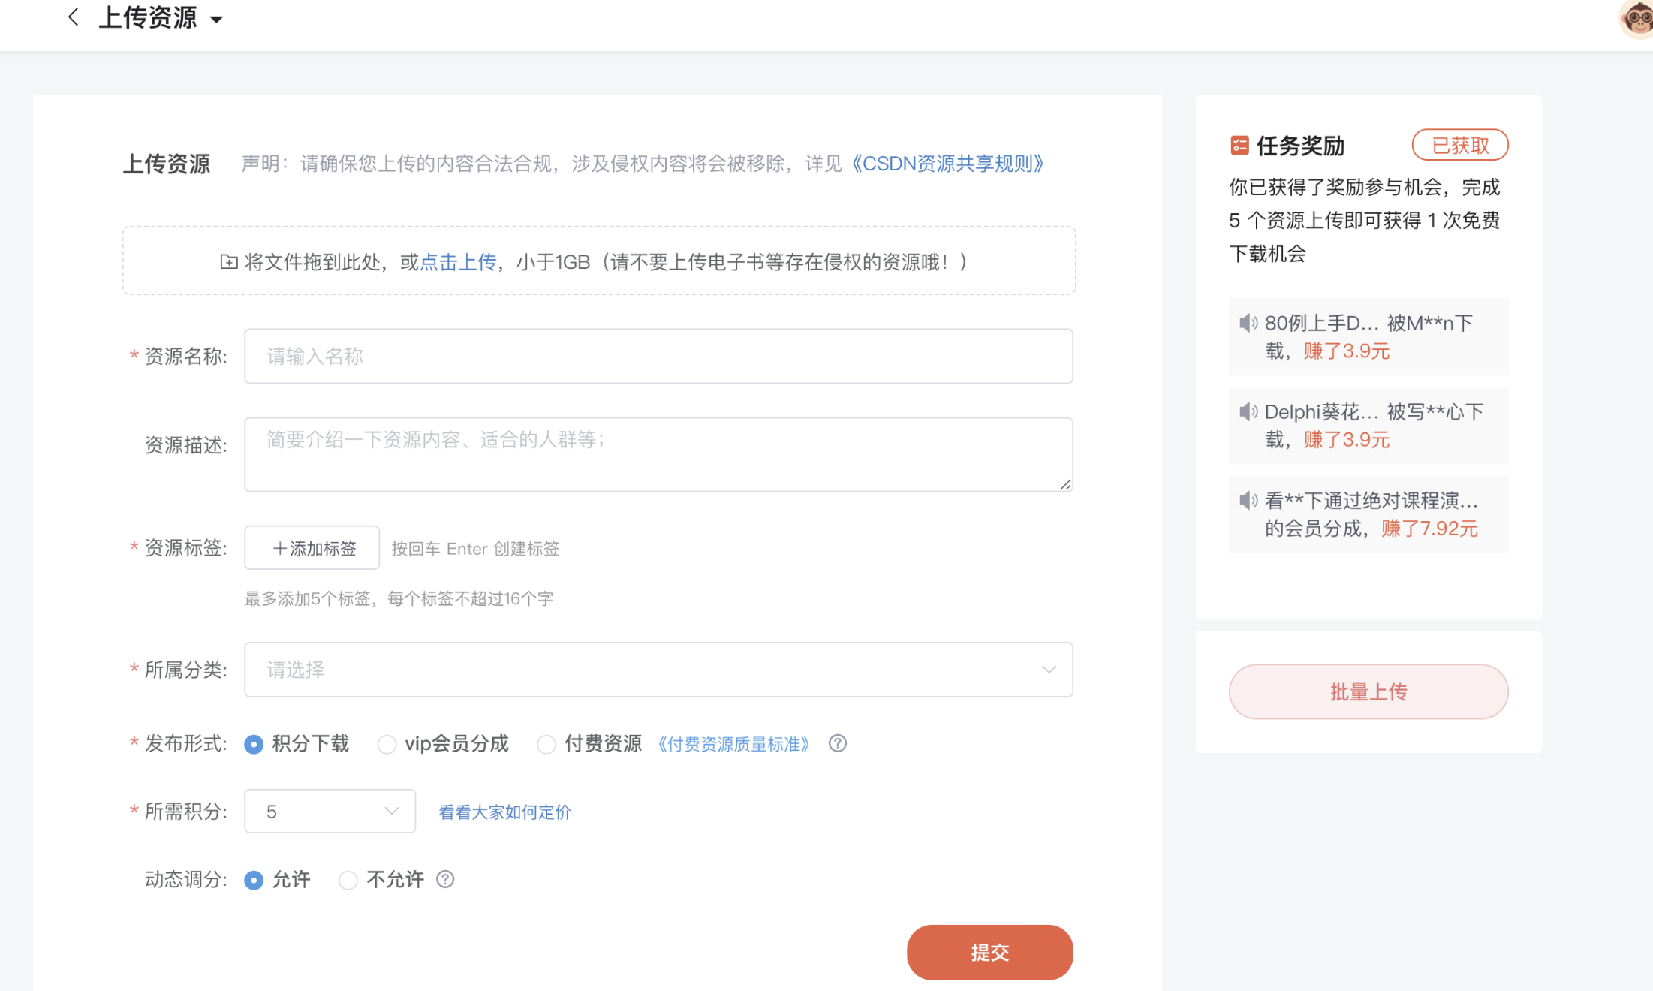
Task: Select the 付费资源 radio option
Action: pyautogui.click(x=546, y=744)
